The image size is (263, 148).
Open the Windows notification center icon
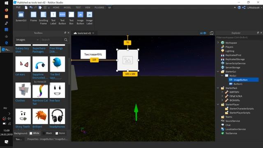[7, 142]
